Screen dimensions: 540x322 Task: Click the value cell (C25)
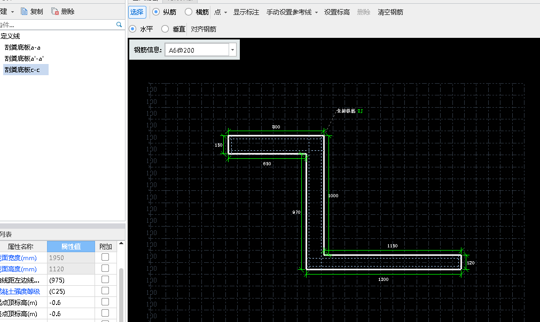click(x=71, y=292)
